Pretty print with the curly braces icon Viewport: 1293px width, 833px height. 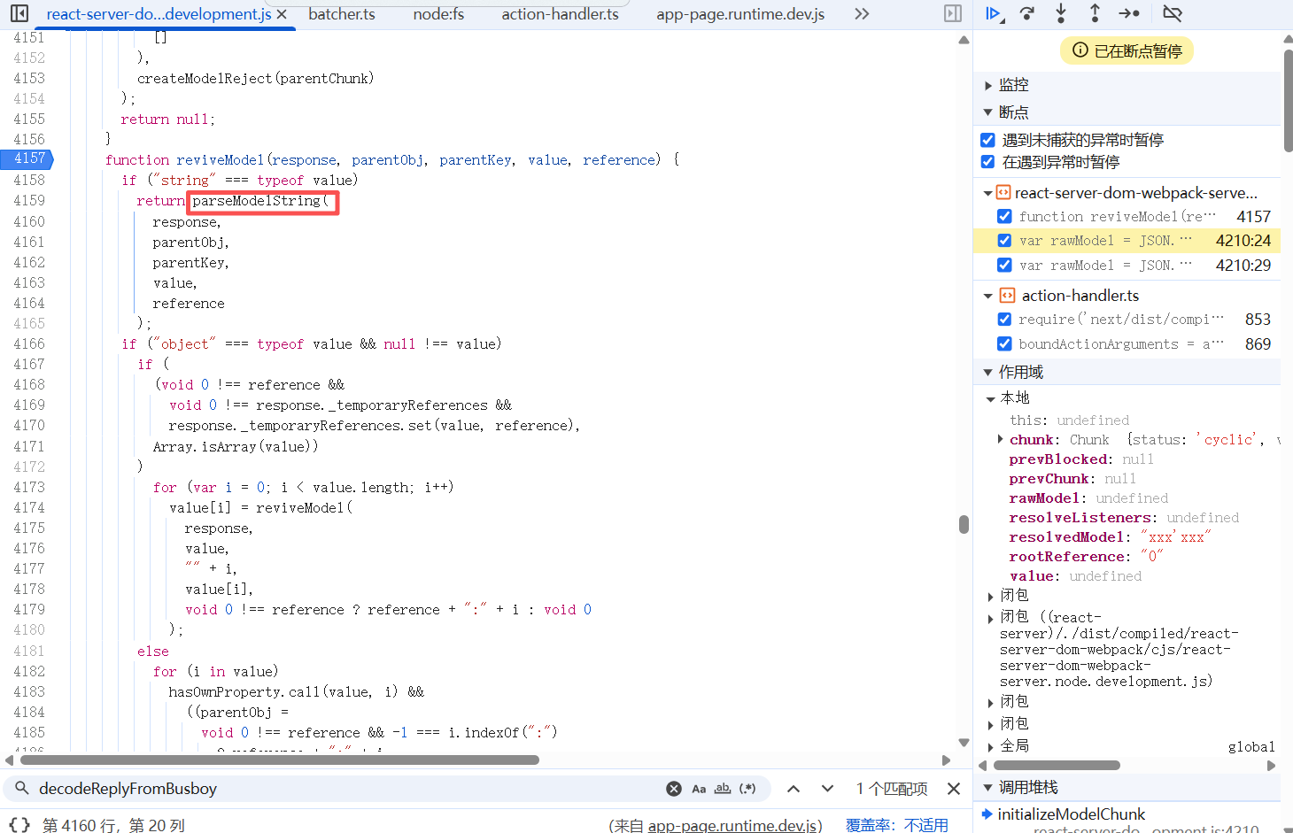[x=19, y=825]
